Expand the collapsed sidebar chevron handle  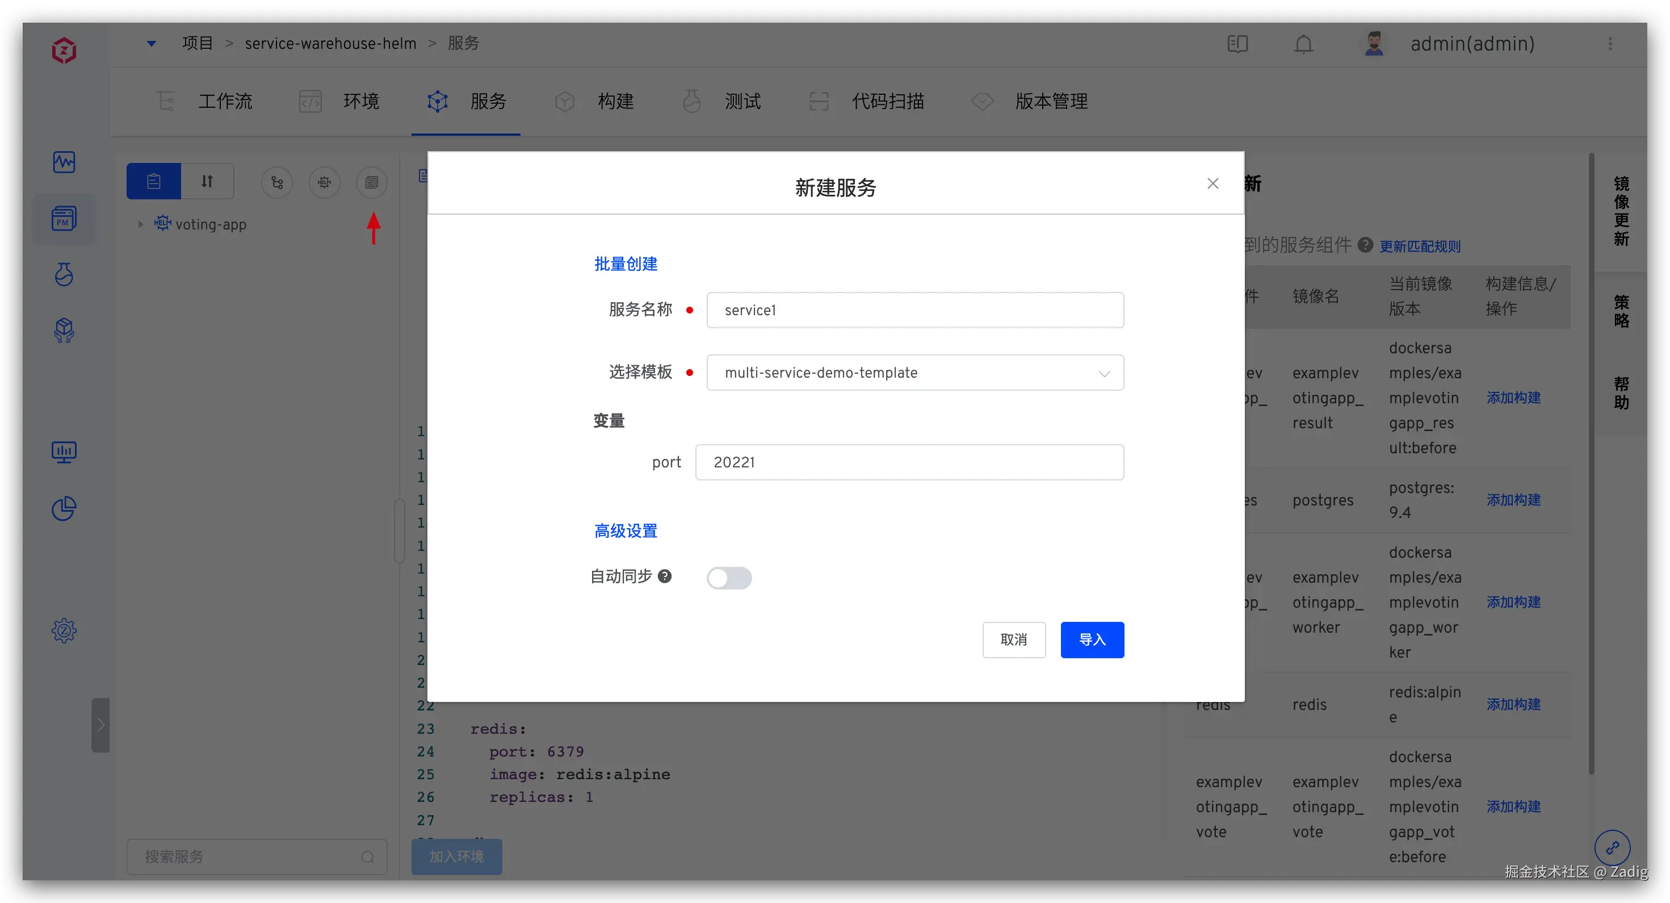(100, 725)
